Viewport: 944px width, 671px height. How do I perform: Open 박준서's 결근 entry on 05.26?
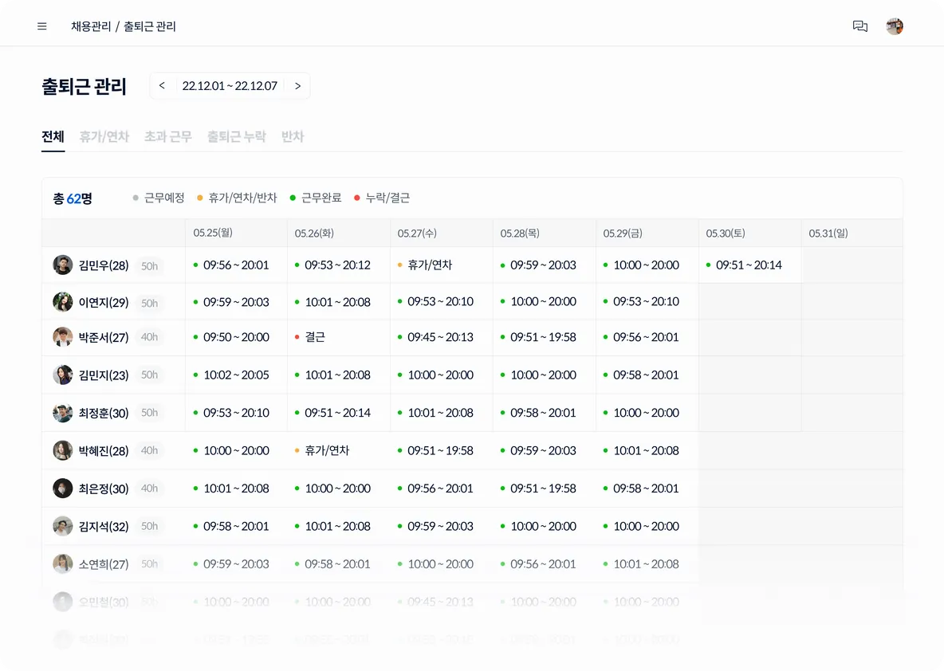[x=310, y=337]
